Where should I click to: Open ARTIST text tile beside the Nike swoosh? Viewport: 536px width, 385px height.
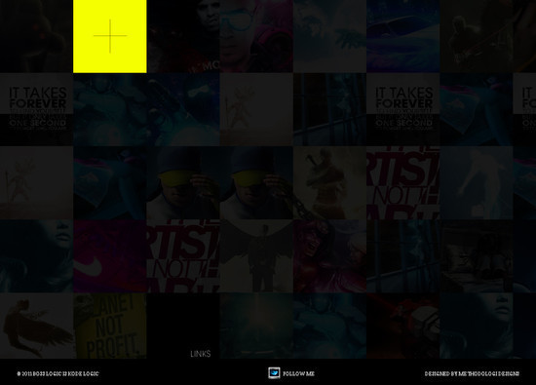pyautogui.click(x=183, y=256)
